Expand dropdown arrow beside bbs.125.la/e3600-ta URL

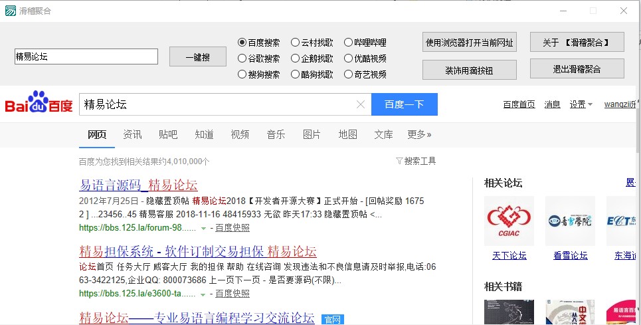[x=203, y=294]
